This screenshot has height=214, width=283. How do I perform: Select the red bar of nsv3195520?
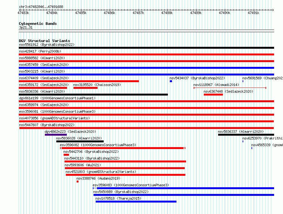86,88
